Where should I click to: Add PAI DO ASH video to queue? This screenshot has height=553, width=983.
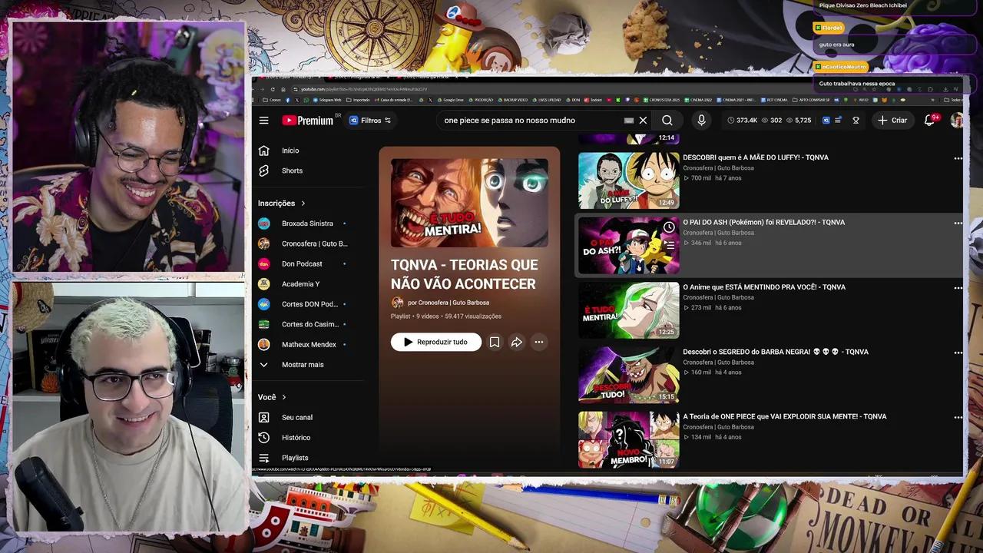pos(669,245)
